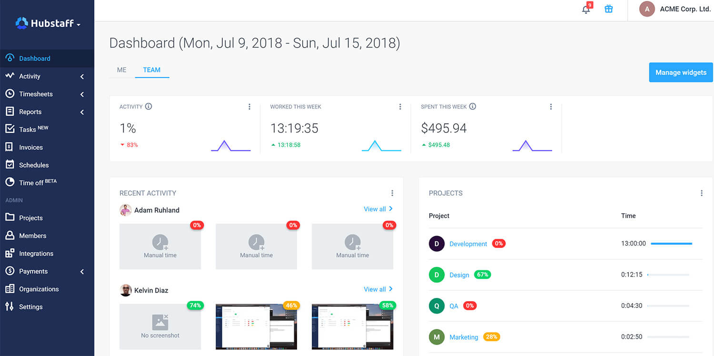Open the Marketing project link
The width and height of the screenshot is (714, 356).
pos(464,337)
